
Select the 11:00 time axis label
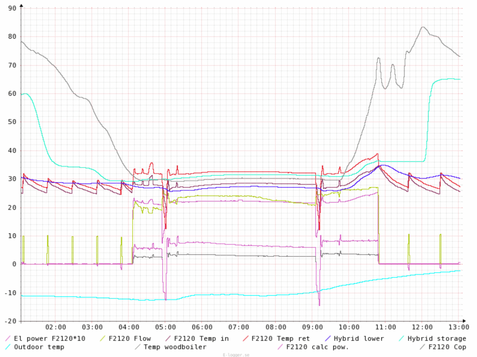tap(385, 327)
